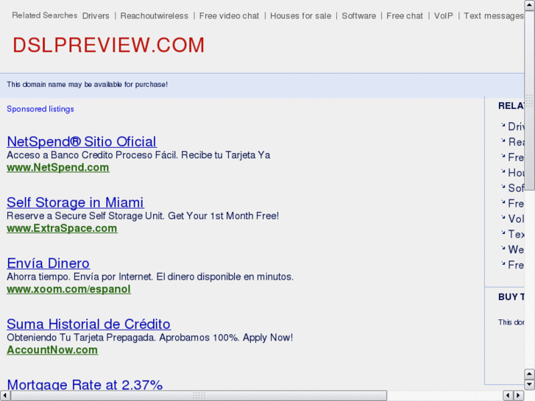Click the Envía Dinero ad description text
535x401 pixels.
tap(150, 277)
